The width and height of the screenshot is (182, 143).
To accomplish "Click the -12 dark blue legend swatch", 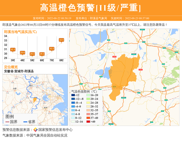I will pyautogui.click(x=73, y=95).
